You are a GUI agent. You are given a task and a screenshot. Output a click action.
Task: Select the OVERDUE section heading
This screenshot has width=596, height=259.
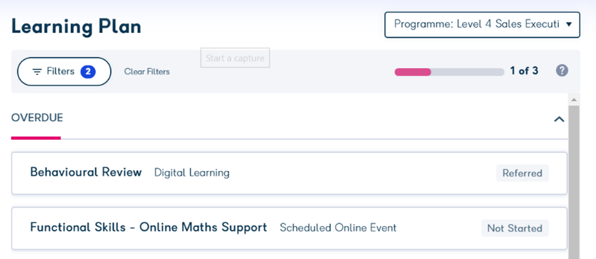point(37,118)
